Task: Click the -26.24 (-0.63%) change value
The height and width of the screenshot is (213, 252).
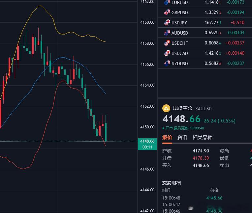Action: point(219,120)
